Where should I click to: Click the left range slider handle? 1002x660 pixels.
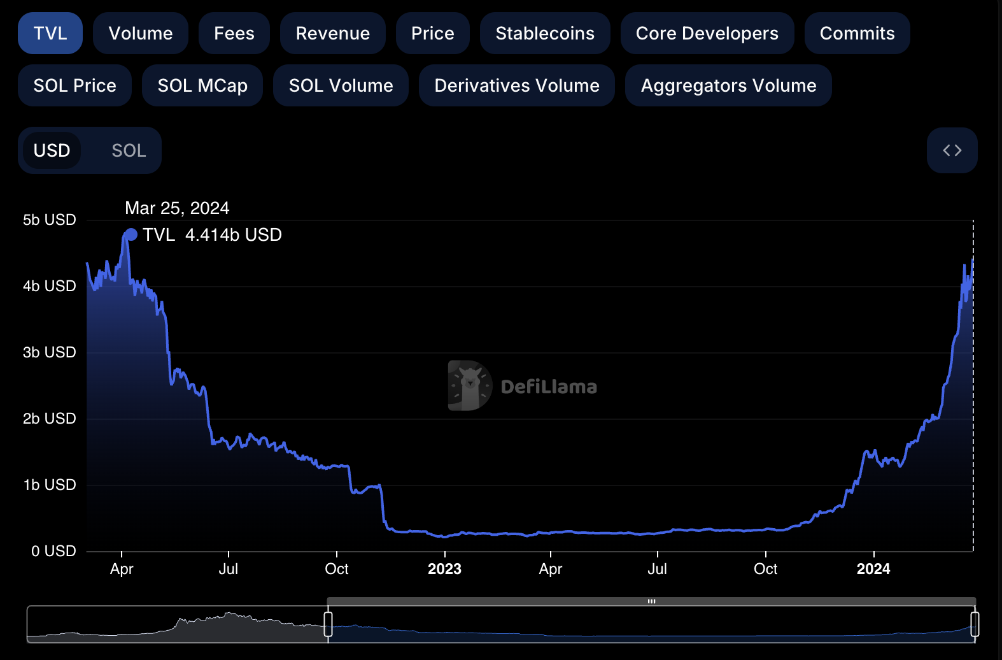click(328, 624)
